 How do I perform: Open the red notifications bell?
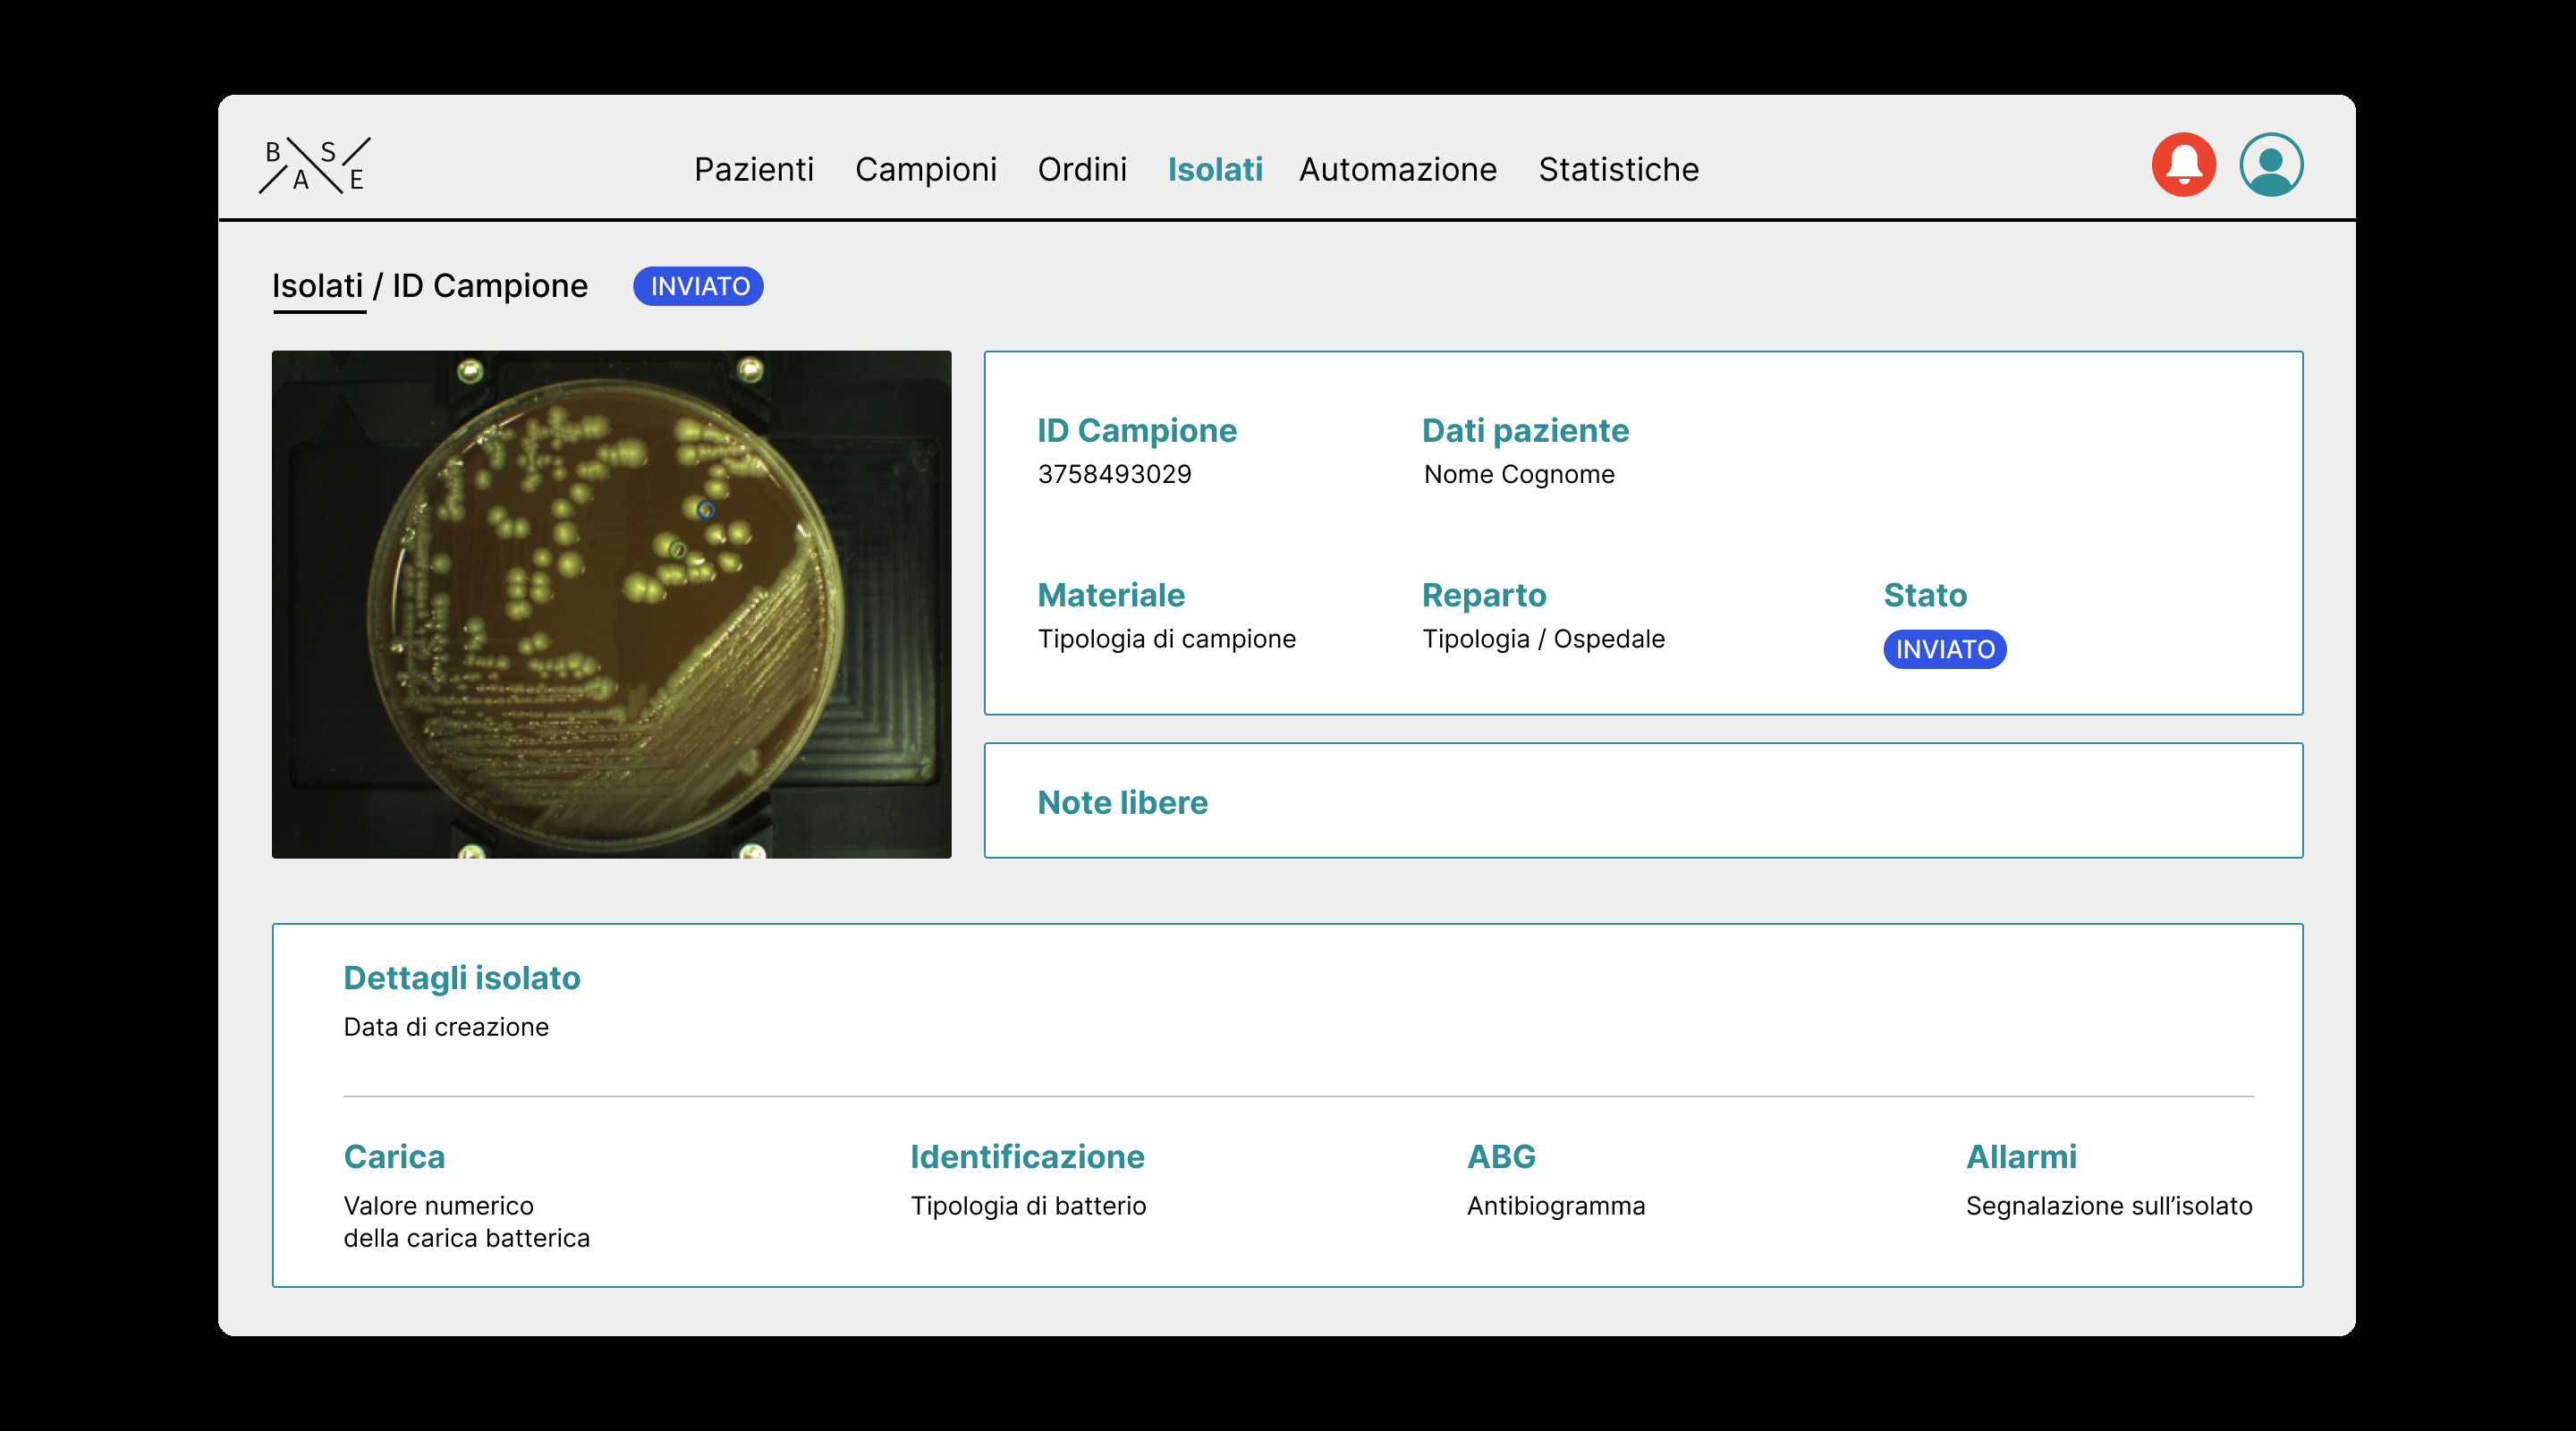click(x=2183, y=165)
